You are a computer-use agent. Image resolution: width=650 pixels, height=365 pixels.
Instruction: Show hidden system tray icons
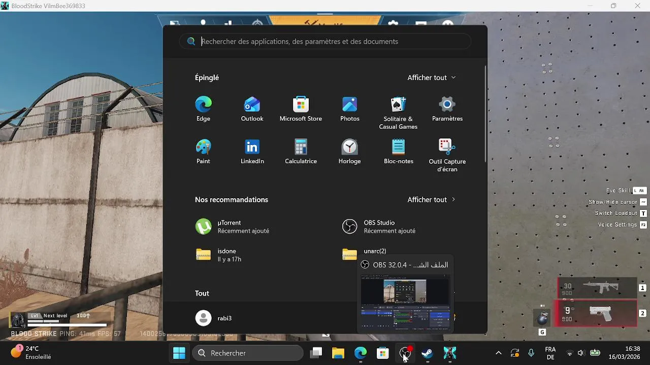click(499, 353)
